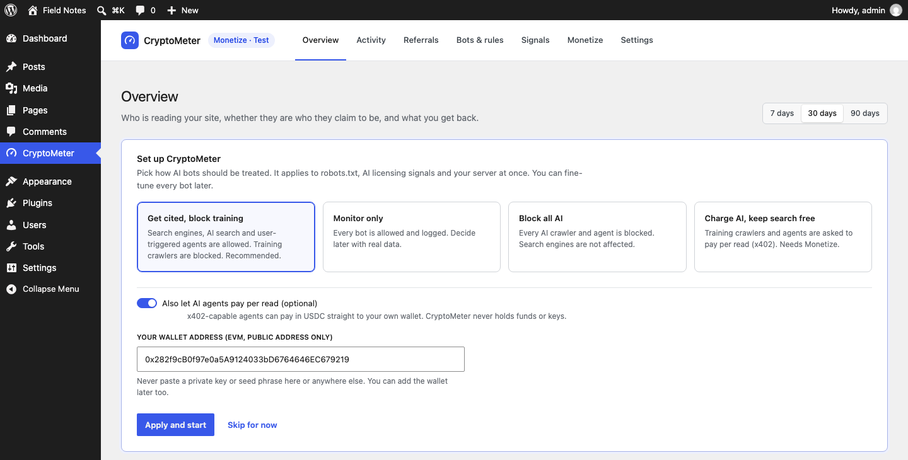Open the search ⌘K magnifier icon
Image resolution: width=908 pixels, height=460 pixels.
coord(102,10)
